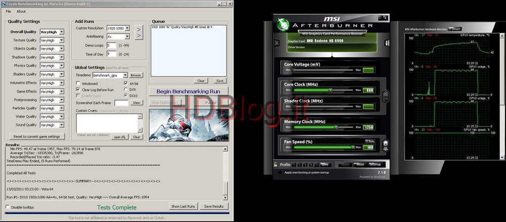Toggle the startup overclocking indicator circle
The height and width of the screenshot is (222, 506).
coord(280,172)
